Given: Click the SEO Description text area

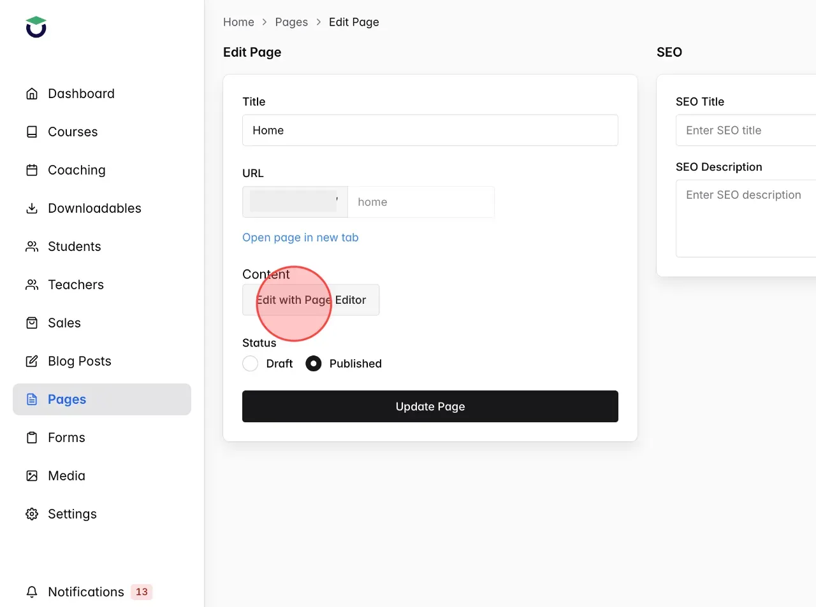Looking at the screenshot, I should [746, 218].
